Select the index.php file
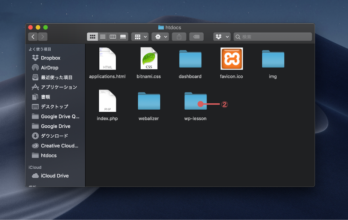The height and width of the screenshot is (220, 348). [107, 101]
